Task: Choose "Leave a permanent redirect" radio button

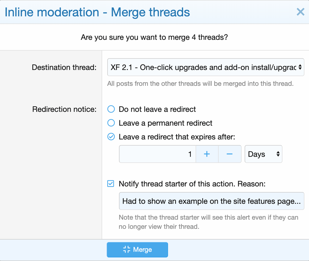Action: tap(111, 123)
